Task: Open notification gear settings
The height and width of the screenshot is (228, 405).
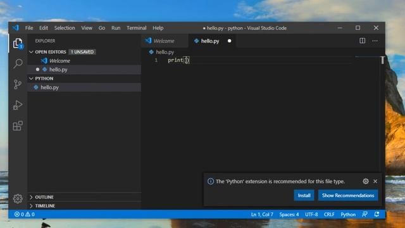Action: (366, 181)
